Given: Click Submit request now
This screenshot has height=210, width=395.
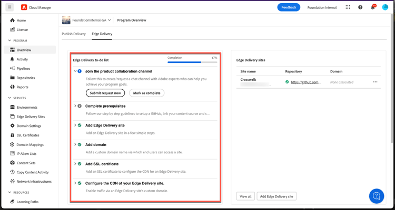Looking at the screenshot, I should click(x=105, y=93).
